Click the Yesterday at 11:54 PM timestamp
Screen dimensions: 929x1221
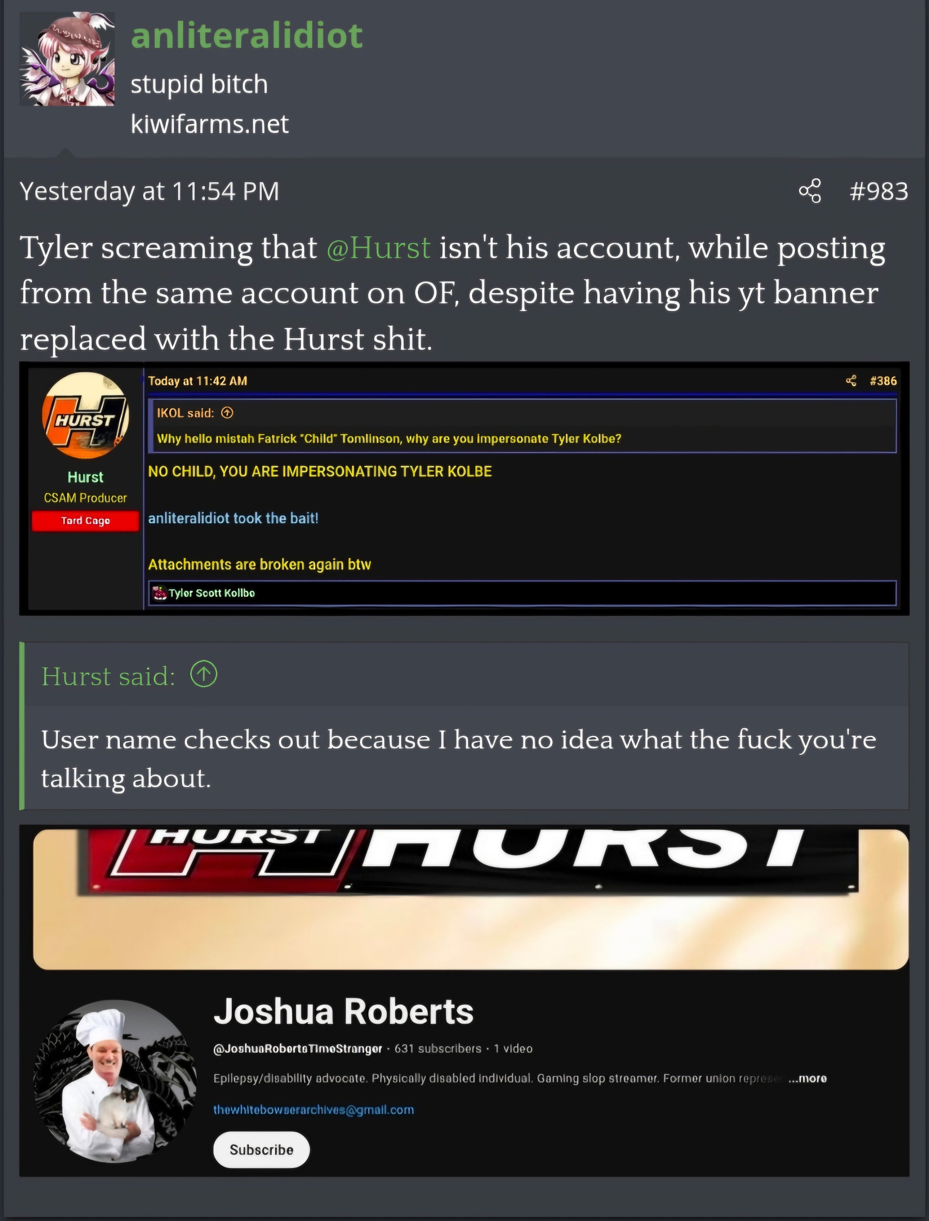(x=149, y=191)
